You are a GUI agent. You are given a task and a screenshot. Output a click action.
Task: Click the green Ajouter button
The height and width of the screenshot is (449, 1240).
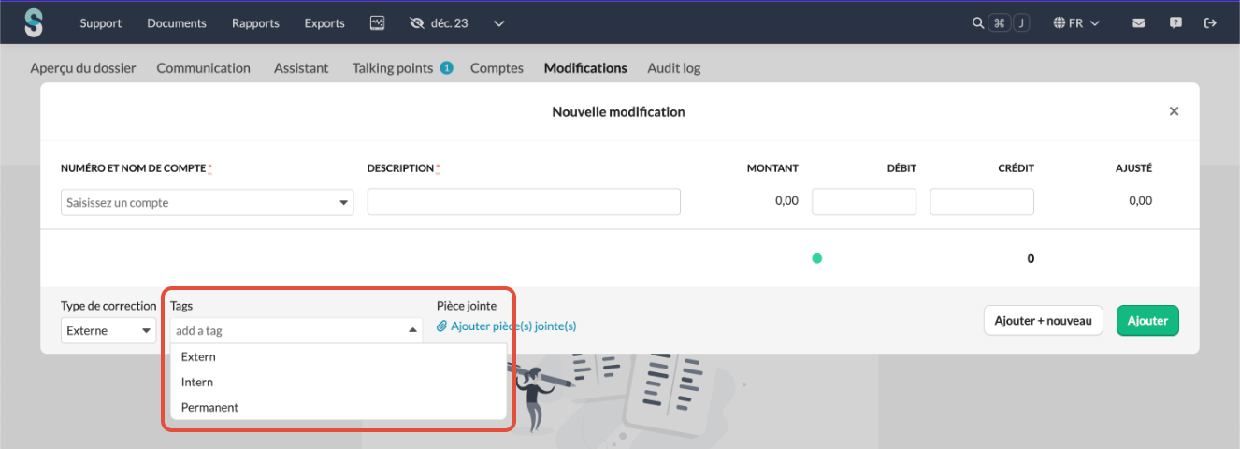(1147, 320)
